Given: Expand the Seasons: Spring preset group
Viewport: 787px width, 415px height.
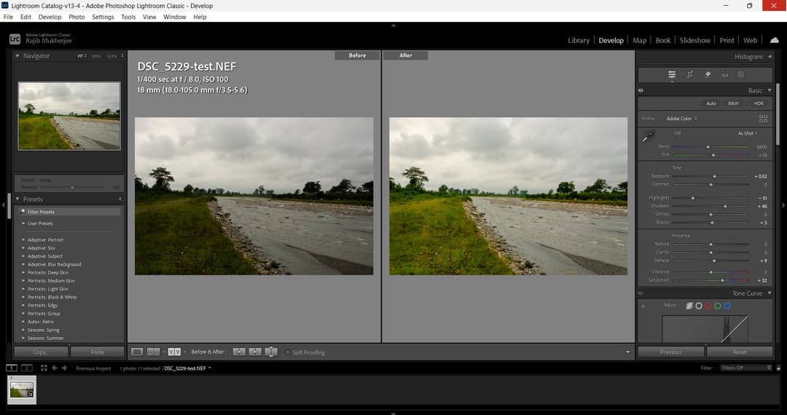Looking at the screenshot, I should point(23,330).
